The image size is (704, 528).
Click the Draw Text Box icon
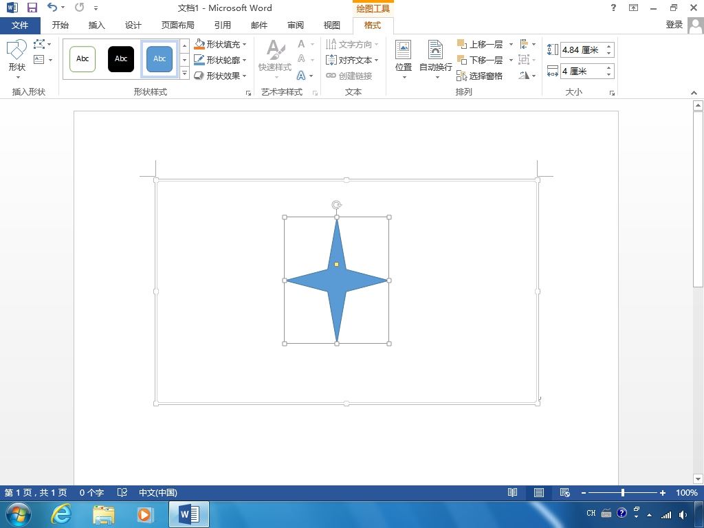pos(39,59)
